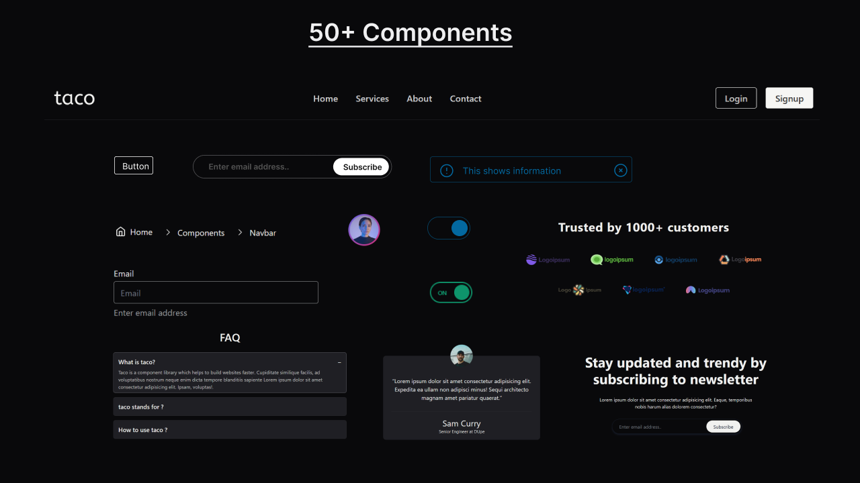Click Subscribe next to the email field
The height and width of the screenshot is (483, 860).
pyautogui.click(x=361, y=166)
